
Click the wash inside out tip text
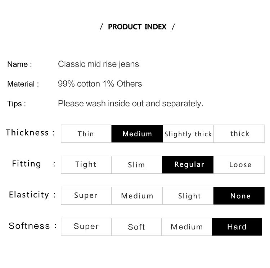(x=131, y=104)
